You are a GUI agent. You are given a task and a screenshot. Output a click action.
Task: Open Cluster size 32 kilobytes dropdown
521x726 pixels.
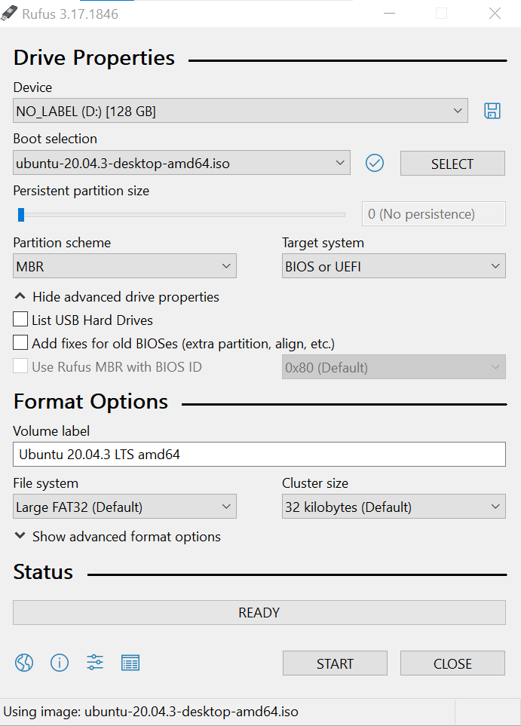pyautogui.click(x=394, y=506)
